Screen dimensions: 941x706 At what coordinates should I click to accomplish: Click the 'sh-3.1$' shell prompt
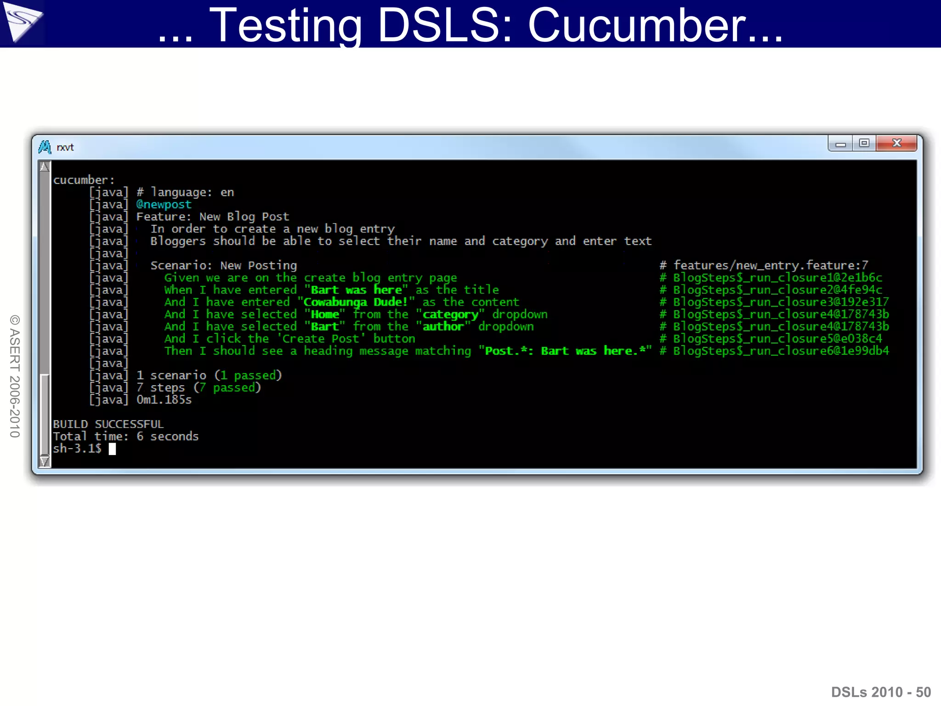pos(77,449)
